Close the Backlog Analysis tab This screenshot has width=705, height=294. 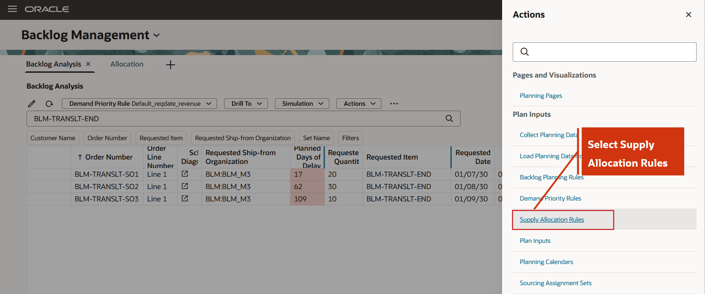point(88,64)
